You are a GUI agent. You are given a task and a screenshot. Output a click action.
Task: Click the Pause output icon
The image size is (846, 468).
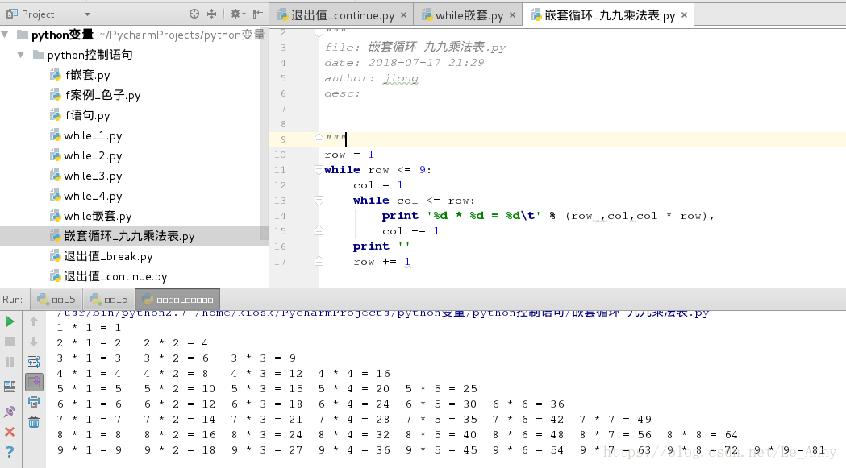click(x=10, y=362)
